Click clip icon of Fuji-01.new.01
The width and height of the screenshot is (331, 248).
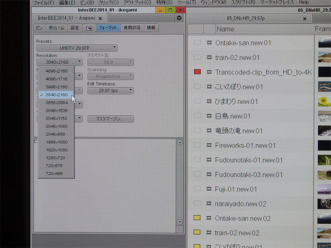[x=209, y=189]
